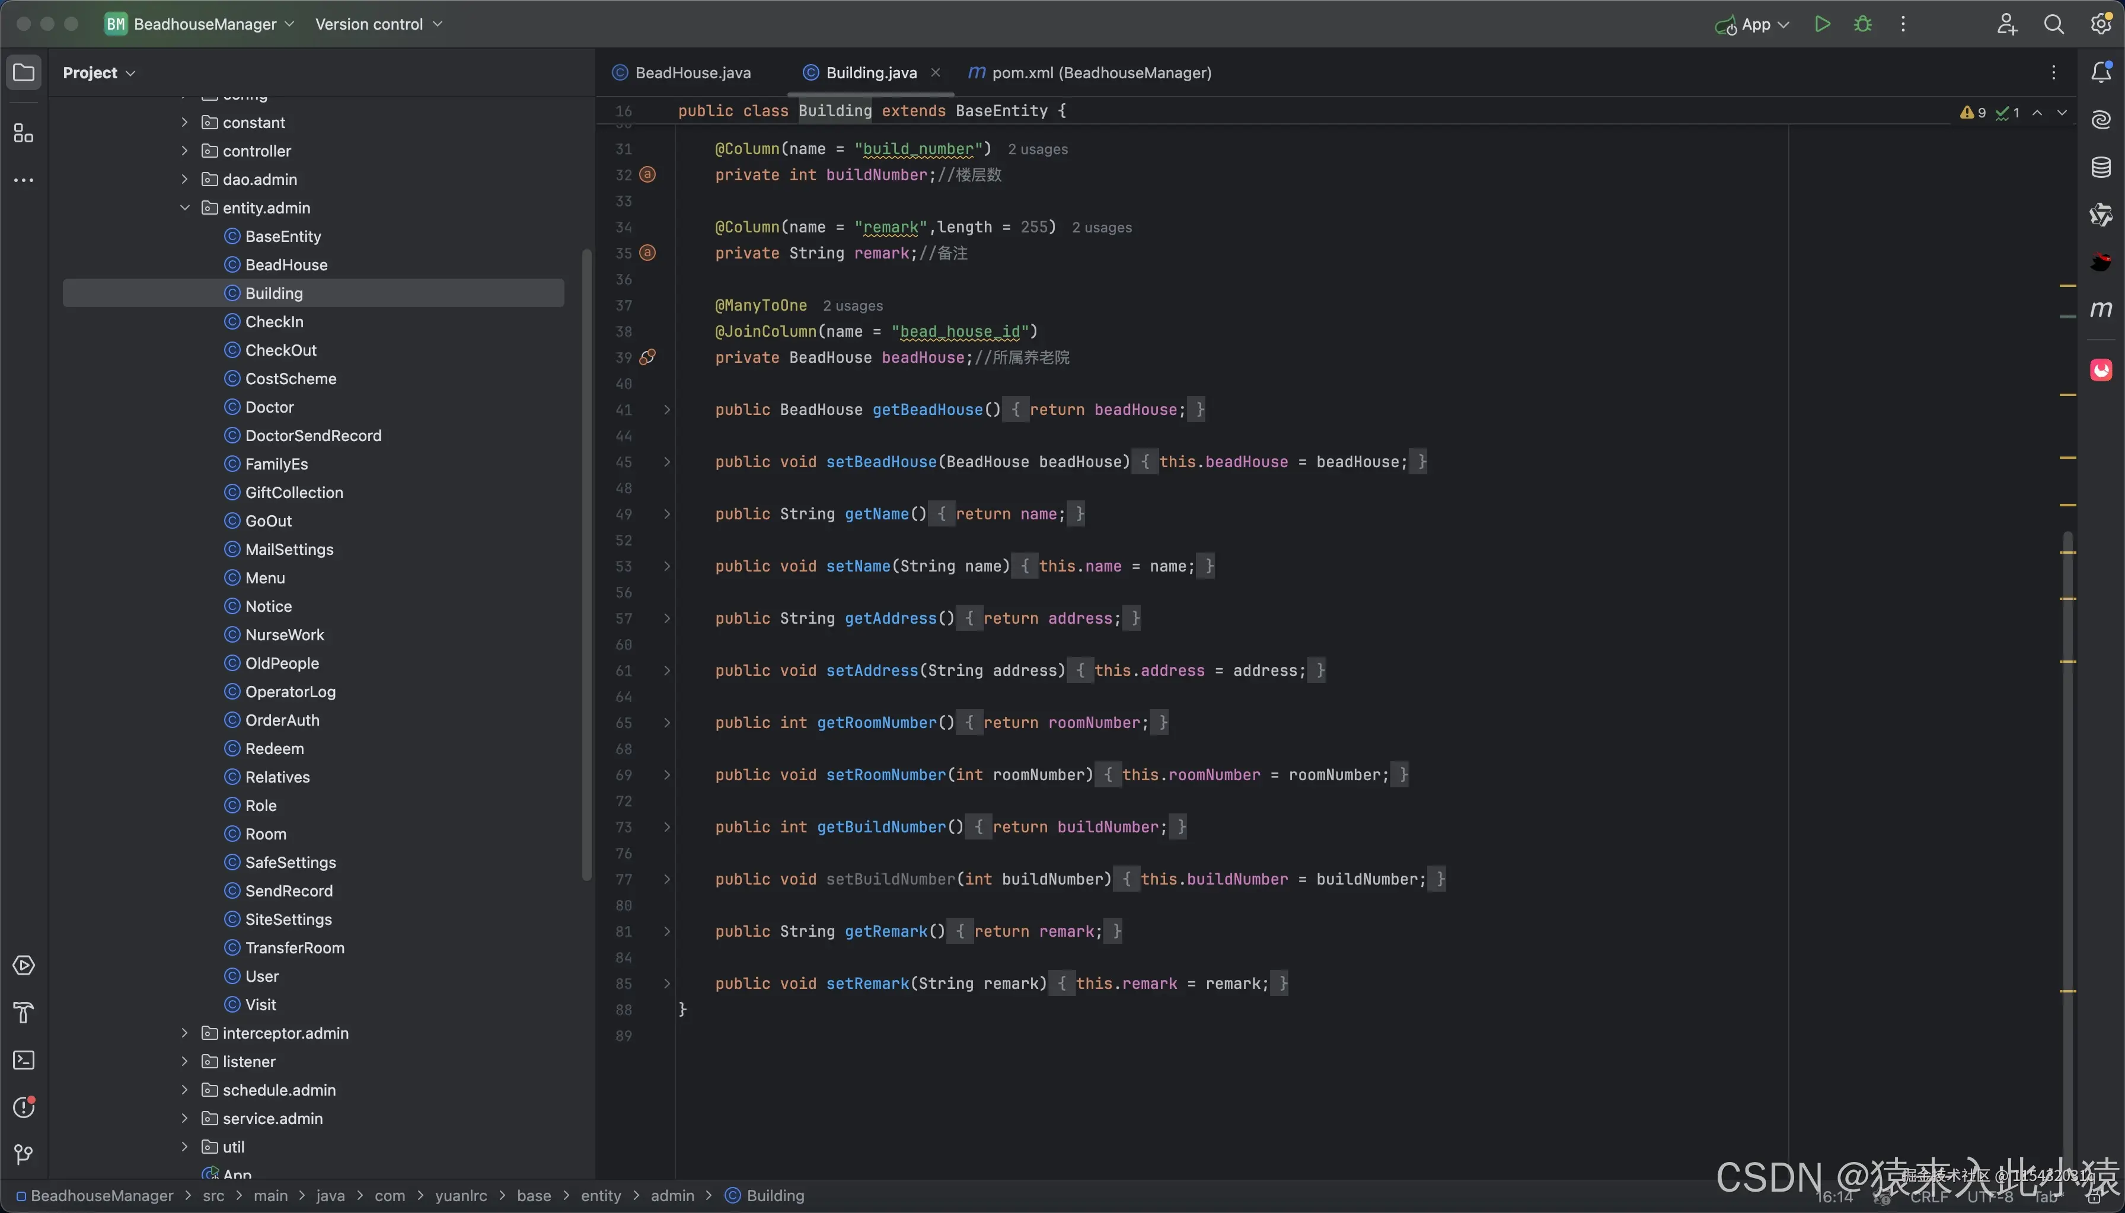Switch to the pom.xml tab

[1100, 72]
